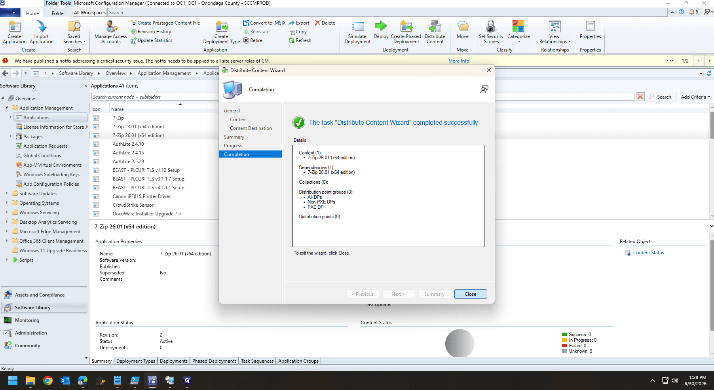Screen dimensions: 714x390
Task: Open Revision History
Action: click(151, 32)
